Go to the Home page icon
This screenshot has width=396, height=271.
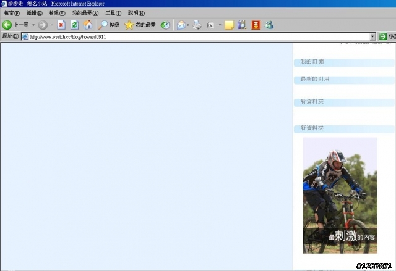[x=88, y=25]
